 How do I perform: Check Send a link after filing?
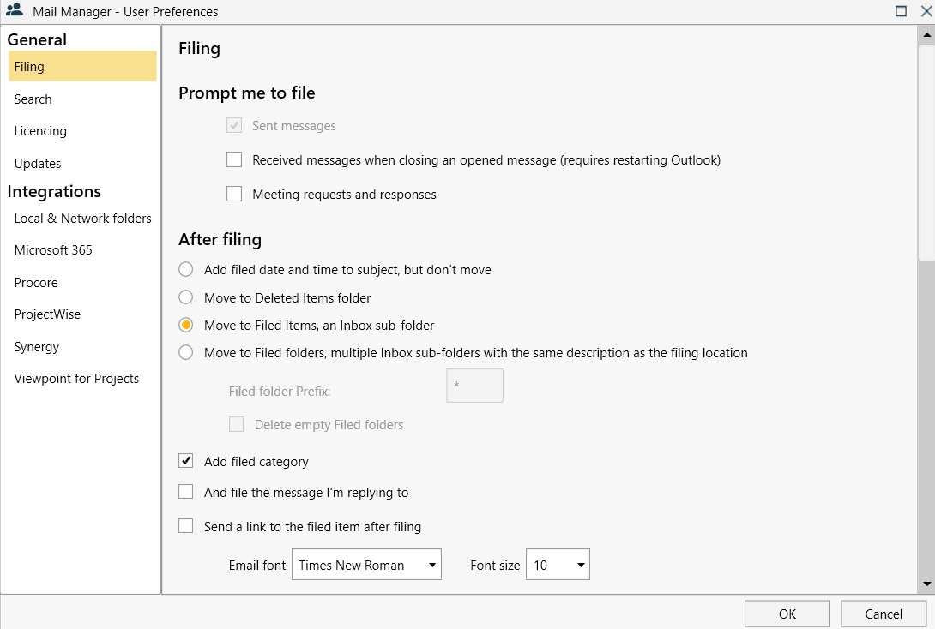[185, 526]
